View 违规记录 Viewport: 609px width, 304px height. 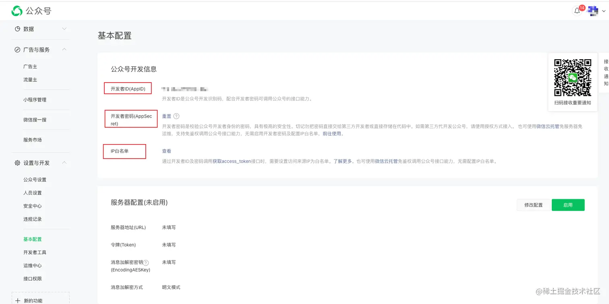33,219
